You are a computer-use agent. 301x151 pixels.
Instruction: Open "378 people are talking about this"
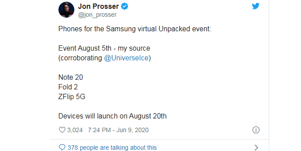112,147
